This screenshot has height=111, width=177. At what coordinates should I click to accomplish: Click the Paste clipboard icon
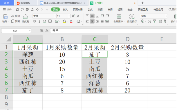[5, 17]
